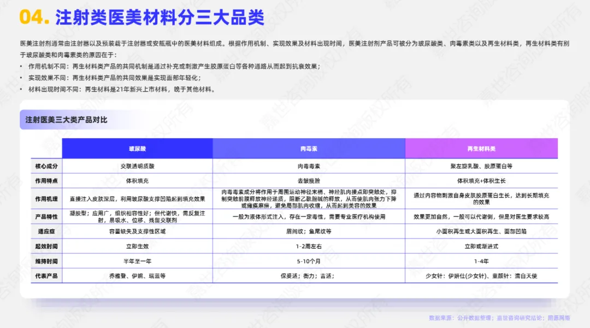590x328 pixels.
Task: Click the intro paragraph starting 医美注射剂通常
Action: click(294, 49)
